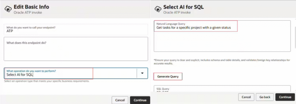Open the operation dropdown arrow
This screenshot has width=296, height=104.
click(x=142, y=73)
